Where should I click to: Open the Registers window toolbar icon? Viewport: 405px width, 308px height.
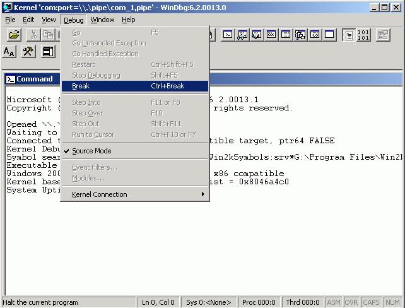tap(271, 35)
